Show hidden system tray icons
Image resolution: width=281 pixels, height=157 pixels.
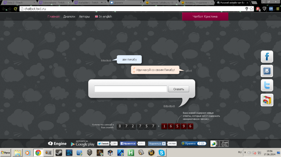click(245, 153)
